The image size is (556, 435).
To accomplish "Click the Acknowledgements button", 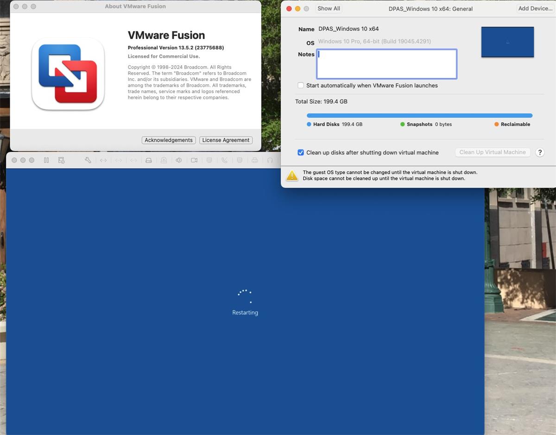I will (x=168, y=140).
